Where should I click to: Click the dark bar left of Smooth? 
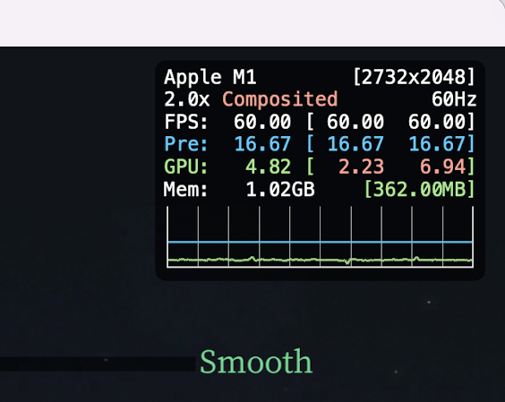pos(98,364)
